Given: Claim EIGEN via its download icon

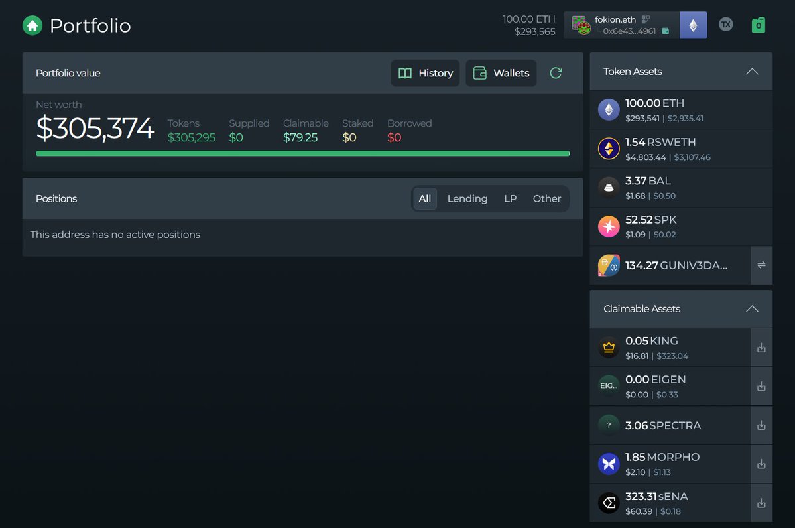Looking at the screenshot, I should click(x=761, y=387).
